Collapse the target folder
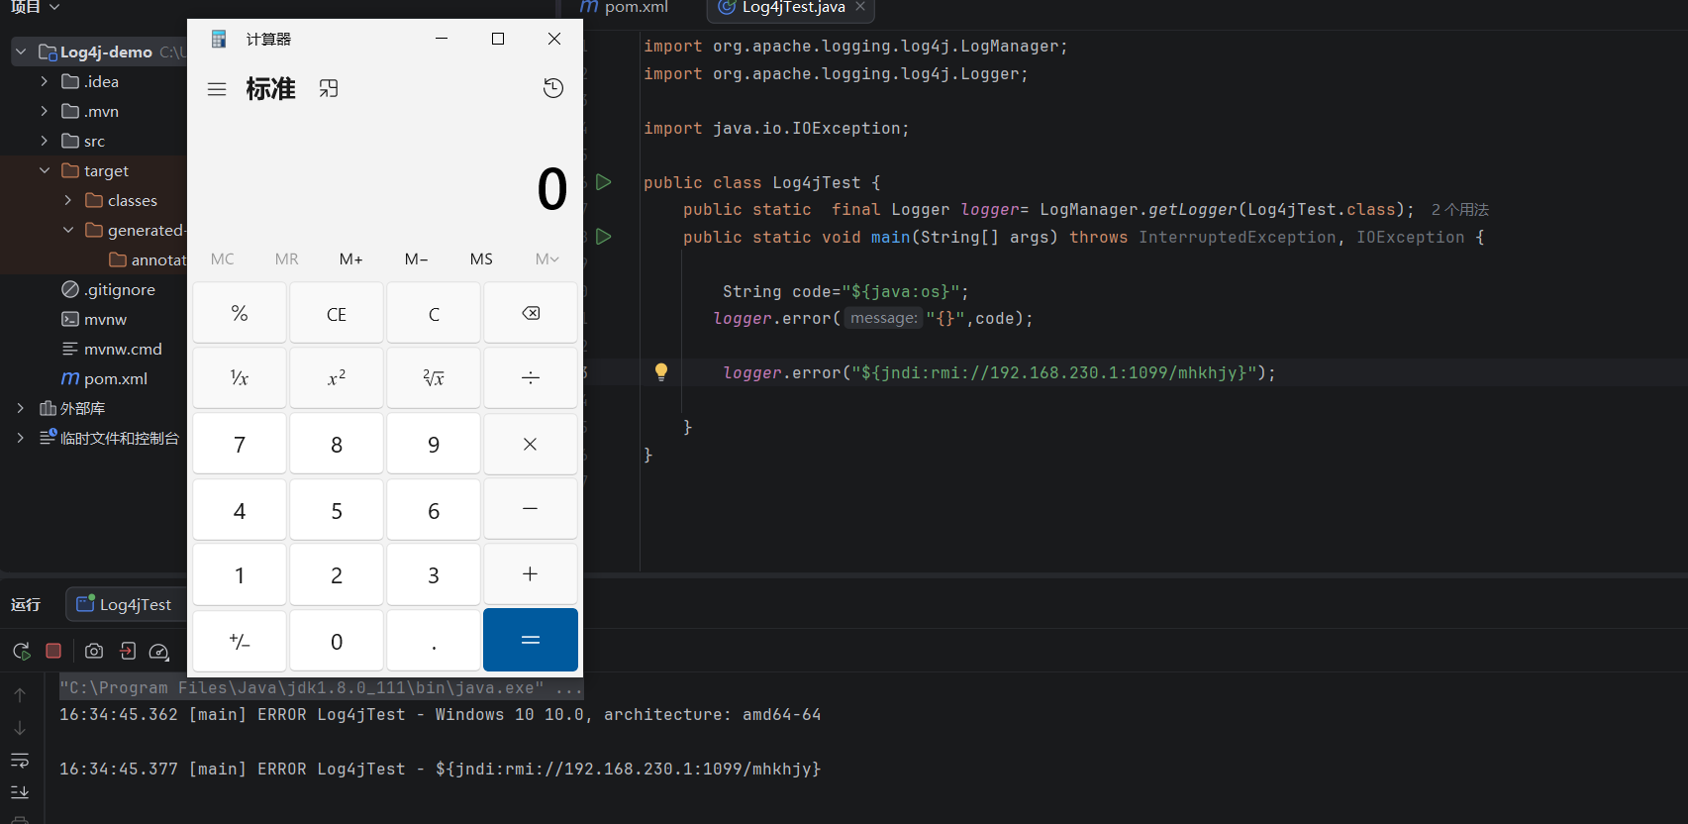Image resolution: width=1688 pixels, height=824 pixels. click(44, 170)
